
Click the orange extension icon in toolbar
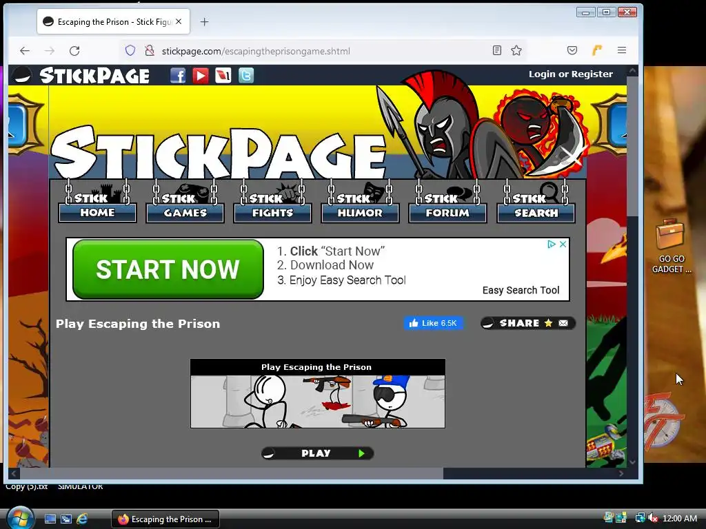click(x=597, y=50)
